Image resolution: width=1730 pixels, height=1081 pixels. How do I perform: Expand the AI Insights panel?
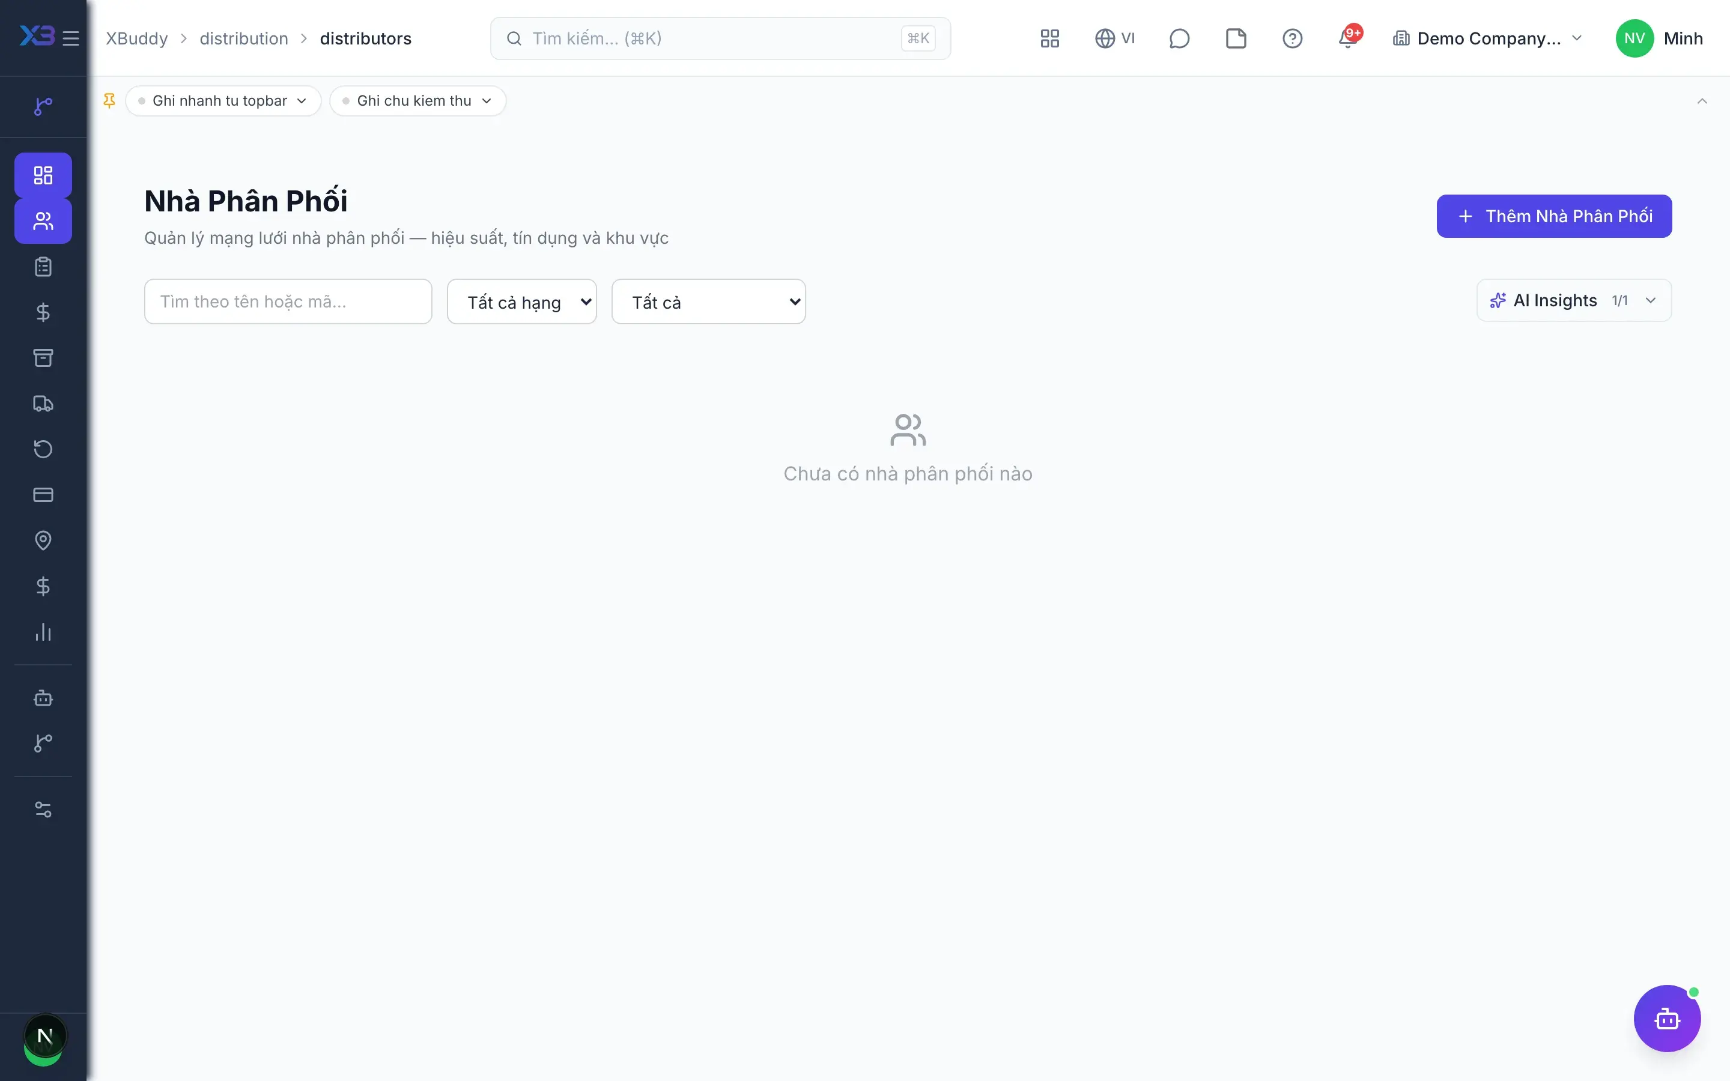tap(1573, 300)
